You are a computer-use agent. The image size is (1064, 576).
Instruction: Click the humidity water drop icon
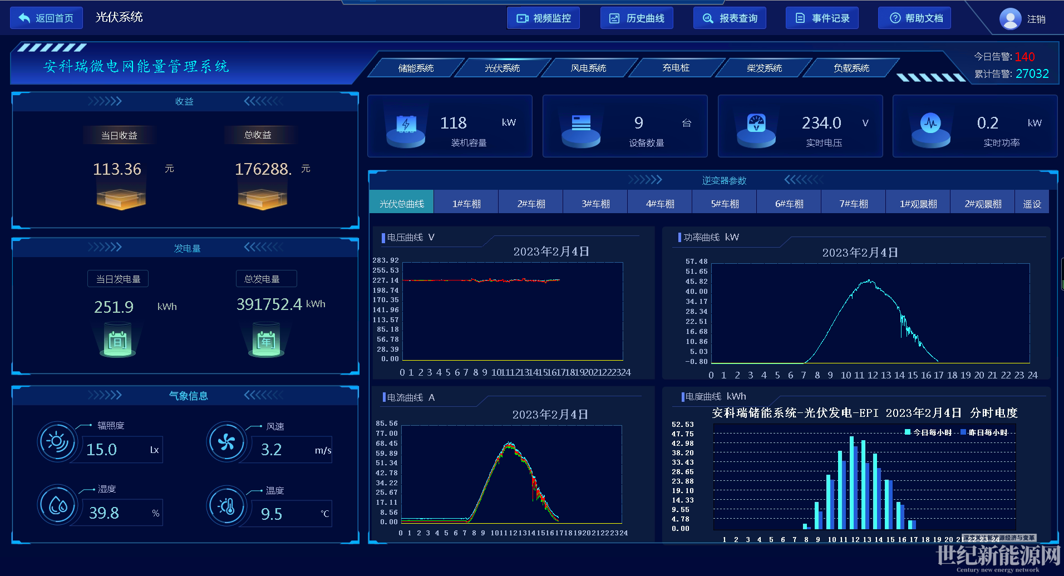pyautogui.click(x=57, y=505)
